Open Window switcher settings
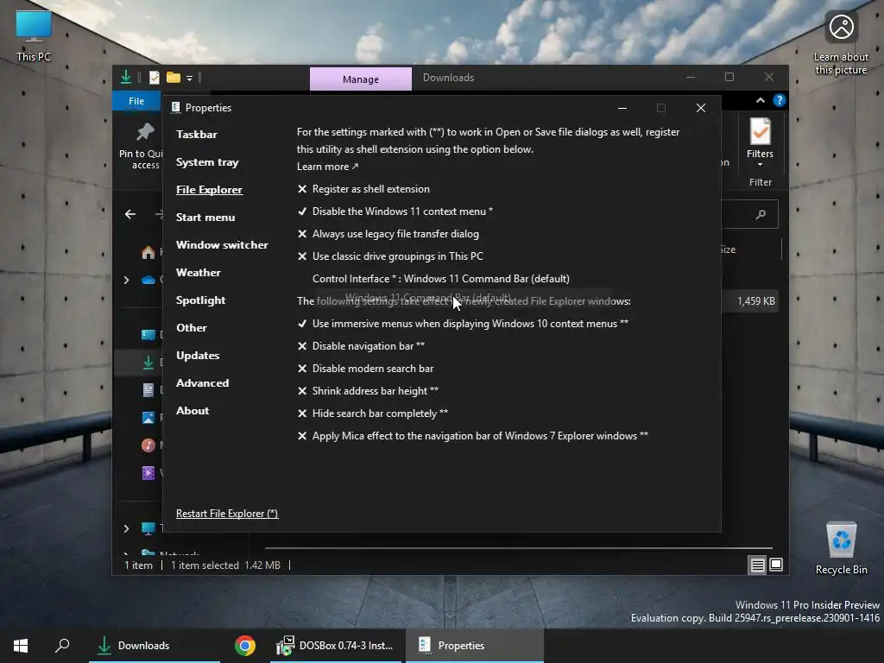884x663 pixels. click(222, 244)
